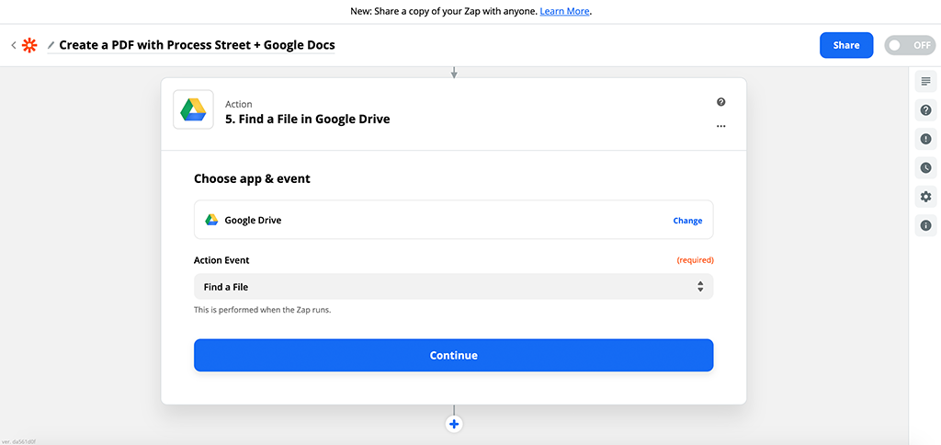Image resolution: width=941 pixels, height=445 pixels.
Task: Click the Zapier orange logo icon
Action: 30,45
